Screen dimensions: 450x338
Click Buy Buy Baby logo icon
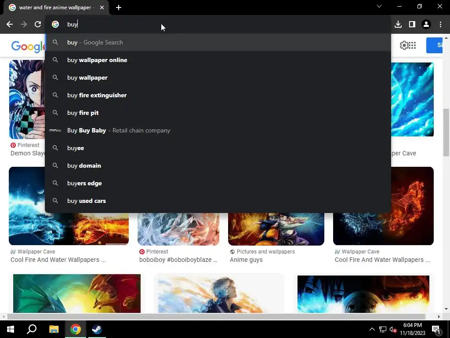pyautogui.click(x=55, y=130)
